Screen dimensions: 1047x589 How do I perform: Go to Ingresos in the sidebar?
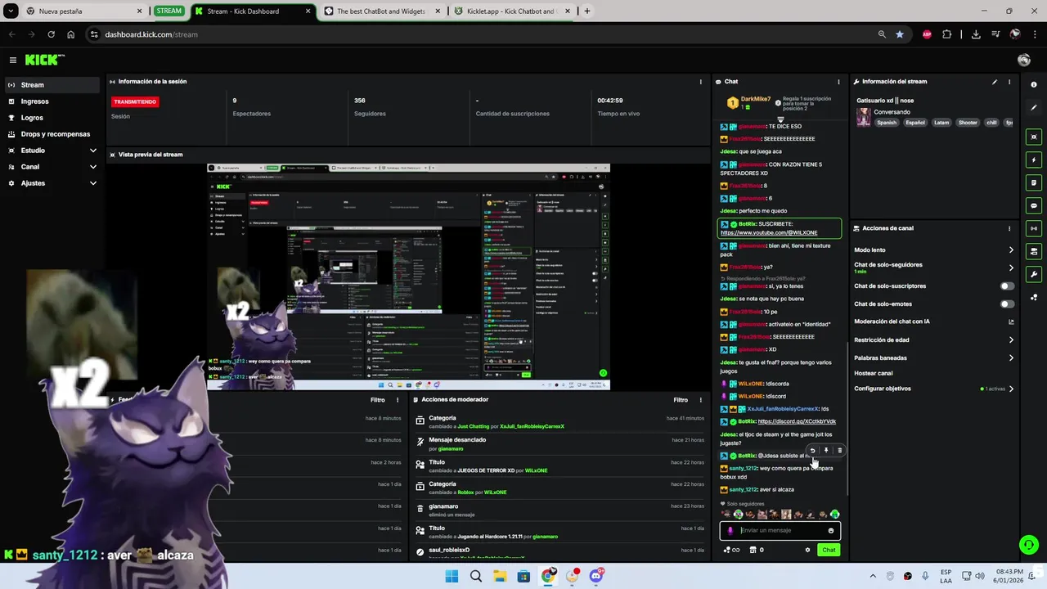tap(51, 101)
